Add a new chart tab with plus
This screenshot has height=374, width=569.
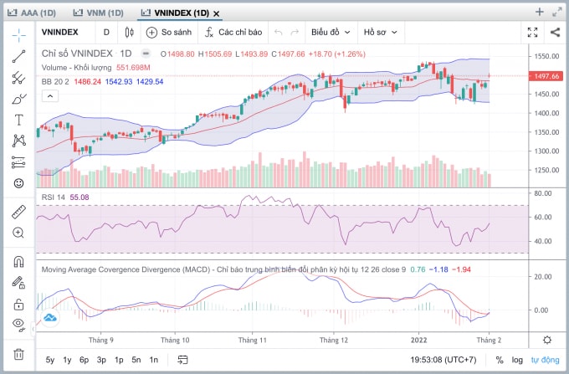(x=539, y=12)
